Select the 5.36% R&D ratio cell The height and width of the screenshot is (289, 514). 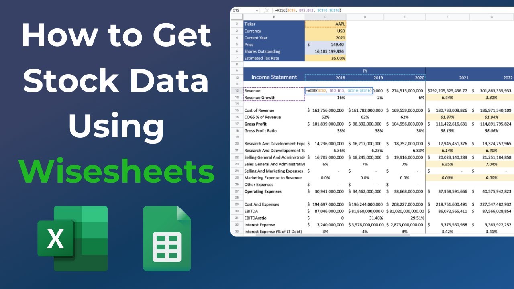[x=325, y=150]
